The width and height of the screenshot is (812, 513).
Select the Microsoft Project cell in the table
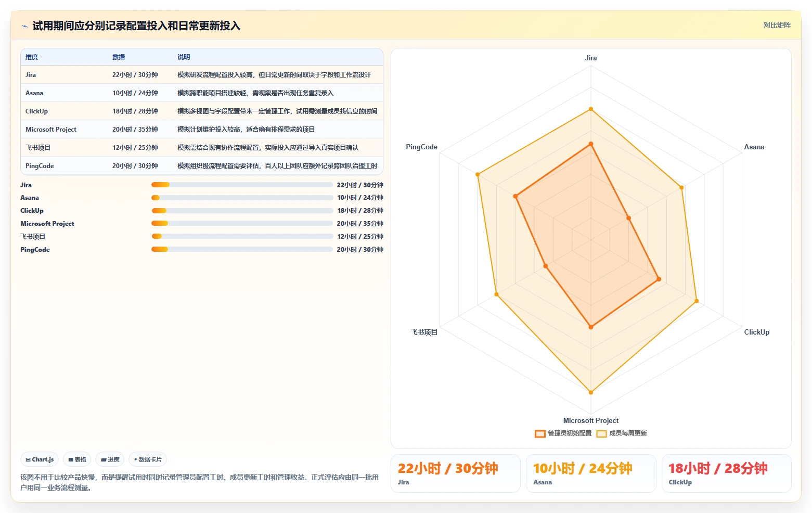point(64,130)
